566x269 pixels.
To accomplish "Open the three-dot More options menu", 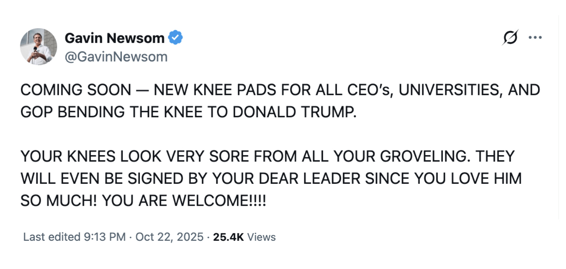I will pos(535,38).
